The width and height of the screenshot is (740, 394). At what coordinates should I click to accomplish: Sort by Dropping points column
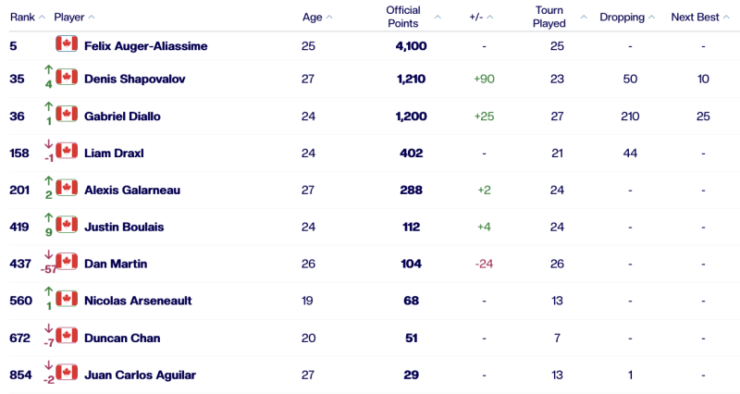tap(627, 17)
